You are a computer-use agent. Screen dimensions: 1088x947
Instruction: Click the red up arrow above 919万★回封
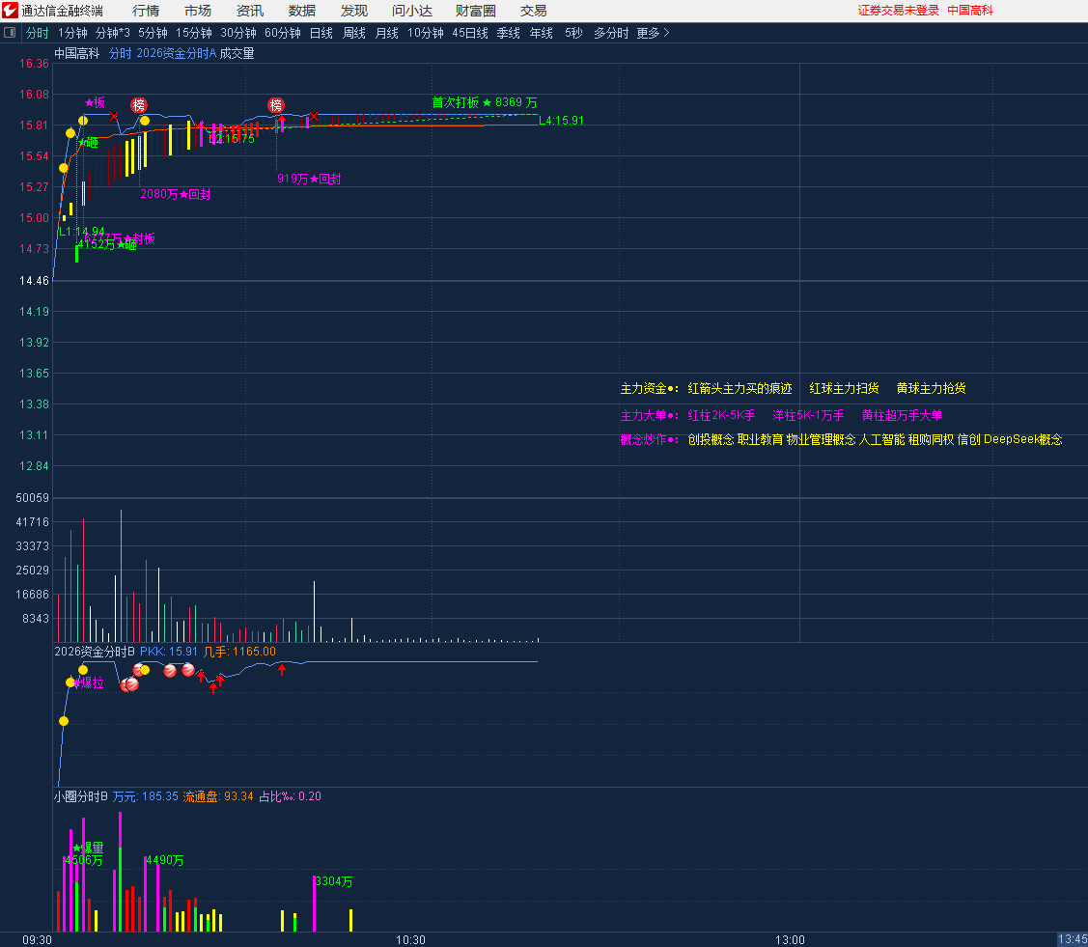coord(282,122)
